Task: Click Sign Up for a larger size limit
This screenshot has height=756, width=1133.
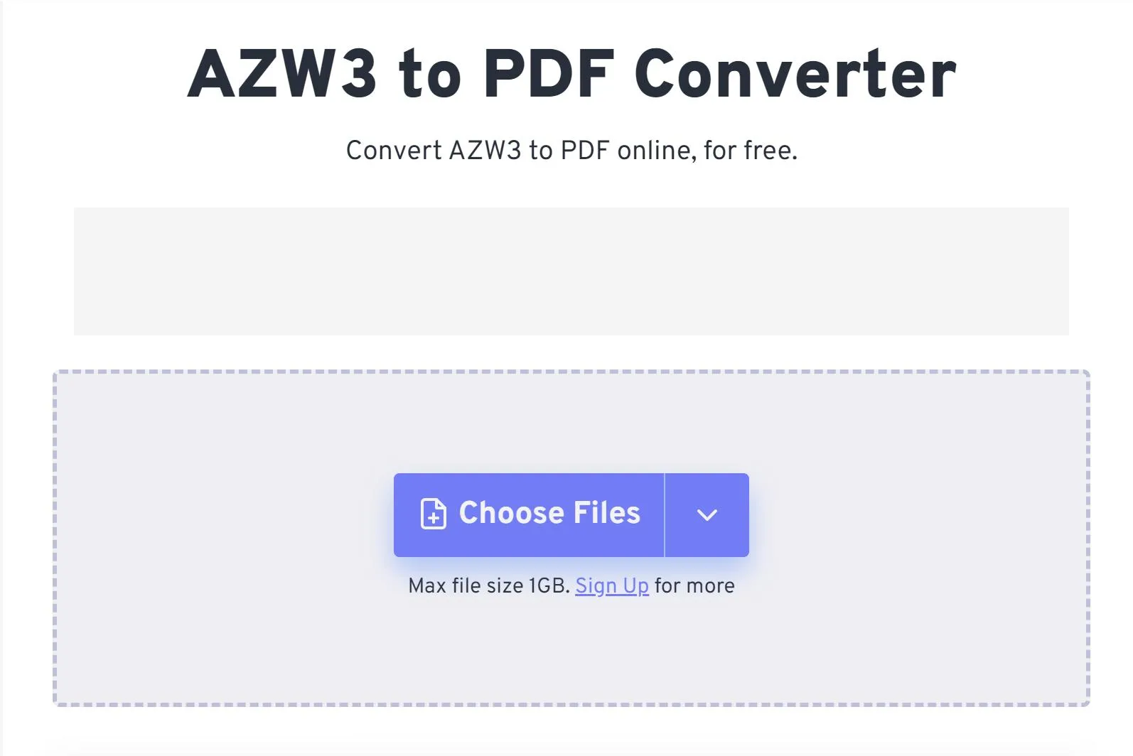Action: (613, 585)
